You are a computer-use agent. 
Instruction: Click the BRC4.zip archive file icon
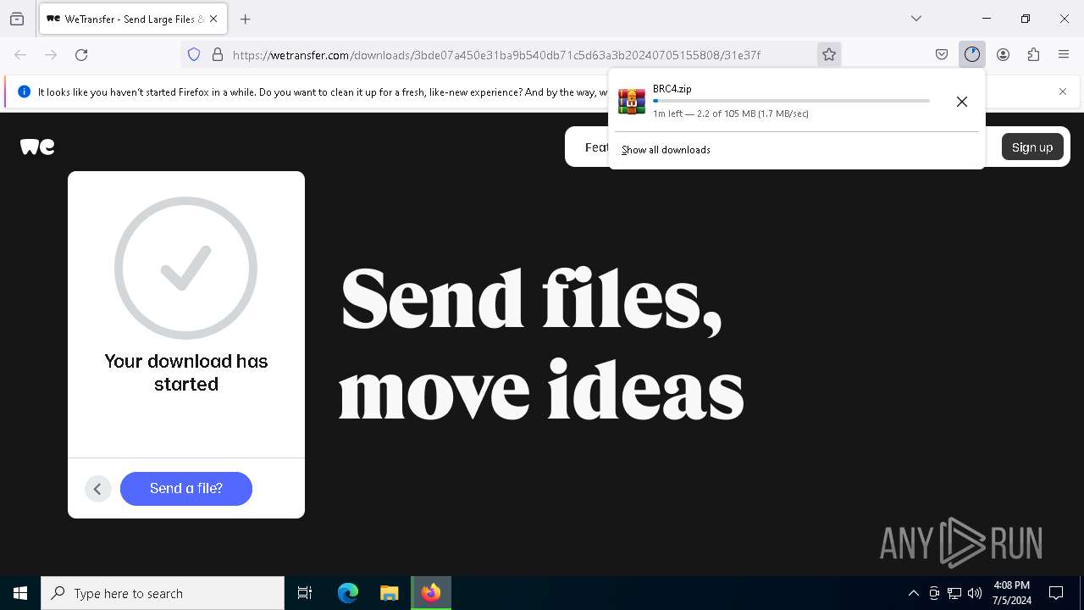pos(632,101)
